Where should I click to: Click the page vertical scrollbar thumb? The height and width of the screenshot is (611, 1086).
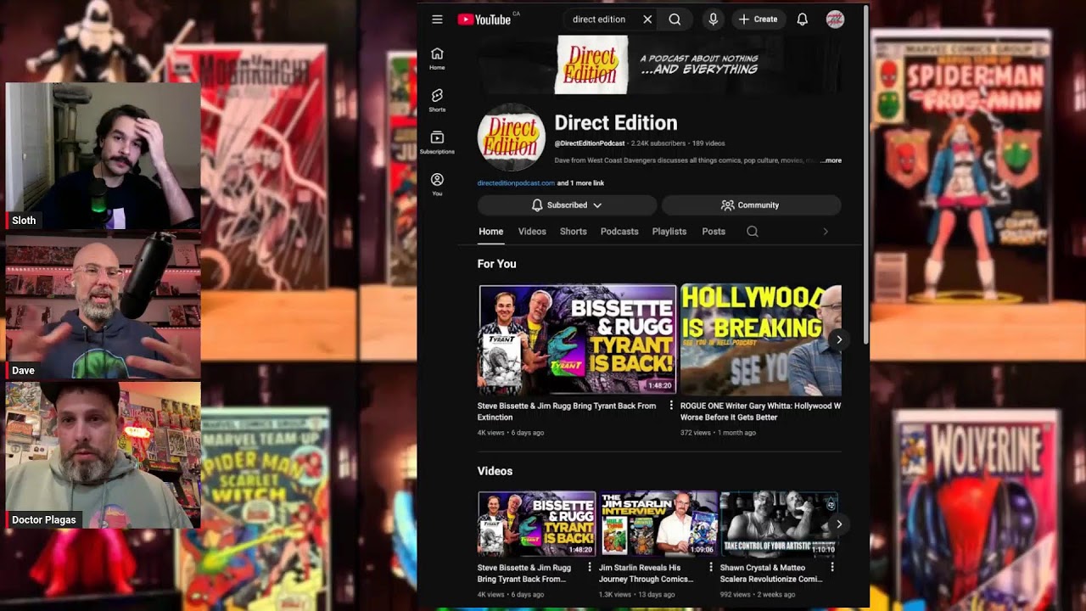(865, 174)
